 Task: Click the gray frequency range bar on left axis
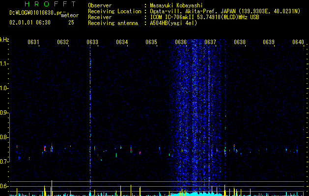pos(9,138)
